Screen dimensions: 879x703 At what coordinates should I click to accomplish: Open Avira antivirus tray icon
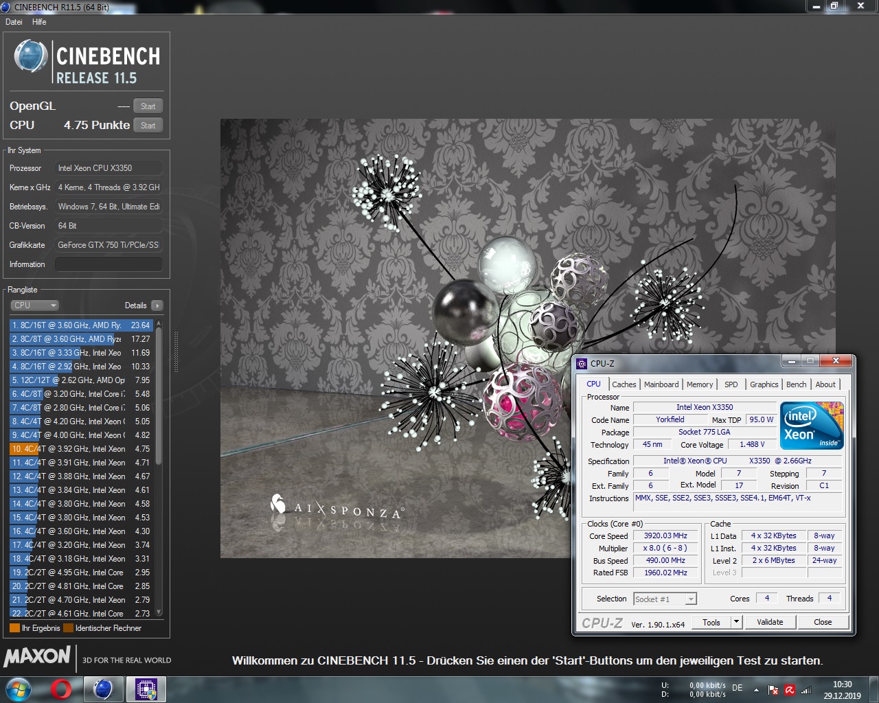pyautogui.click(x=790, y=689)
